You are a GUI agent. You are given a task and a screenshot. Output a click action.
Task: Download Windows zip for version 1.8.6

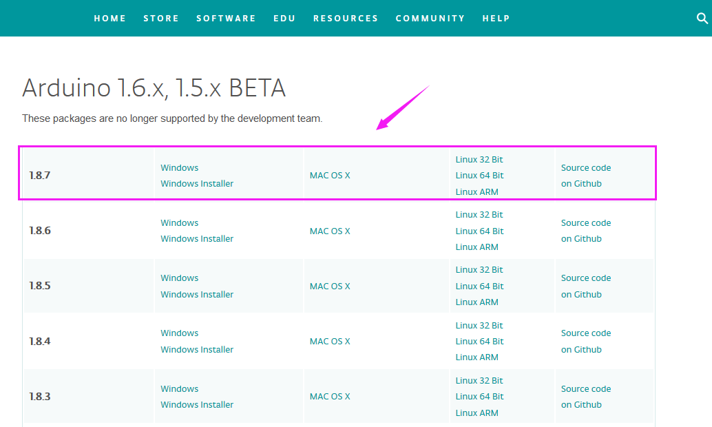[x=179, y=223]
